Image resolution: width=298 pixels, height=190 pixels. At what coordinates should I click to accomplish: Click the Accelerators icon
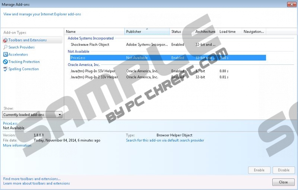(5, 54)
